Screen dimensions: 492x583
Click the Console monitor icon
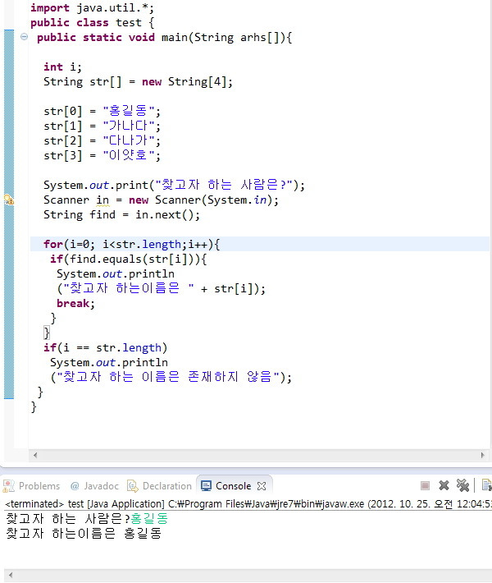tap(206, 486)
